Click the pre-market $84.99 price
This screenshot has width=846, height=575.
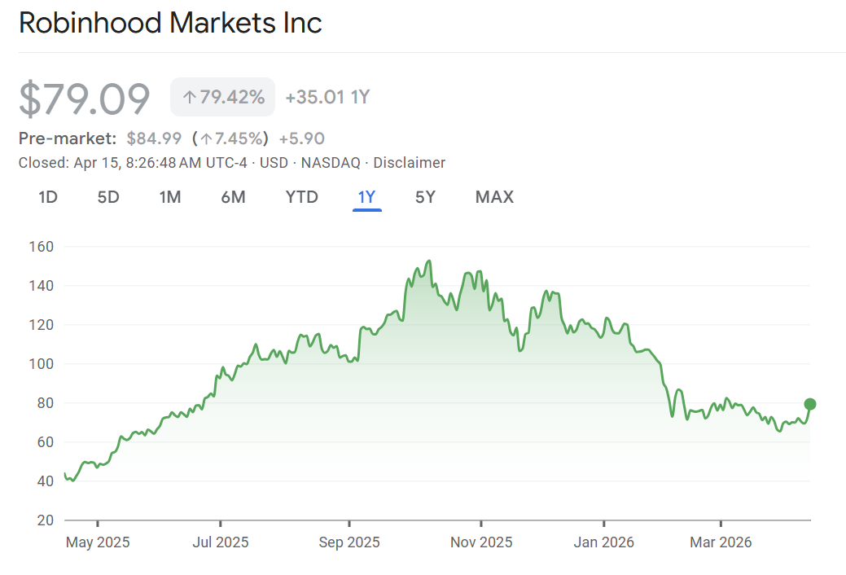pyautogui.click(x=154, y=138)
